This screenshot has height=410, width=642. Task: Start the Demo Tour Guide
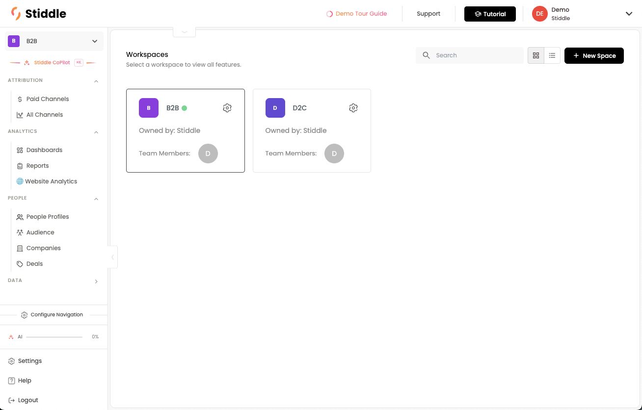tap(357, 14)
